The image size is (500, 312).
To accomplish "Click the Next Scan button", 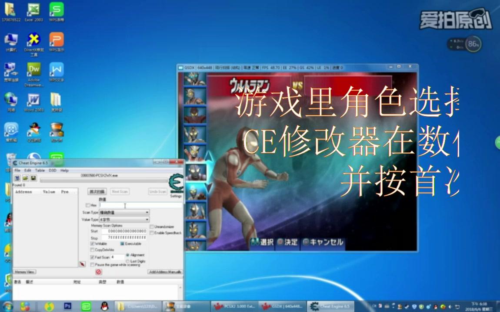I will tap(120, 192).
